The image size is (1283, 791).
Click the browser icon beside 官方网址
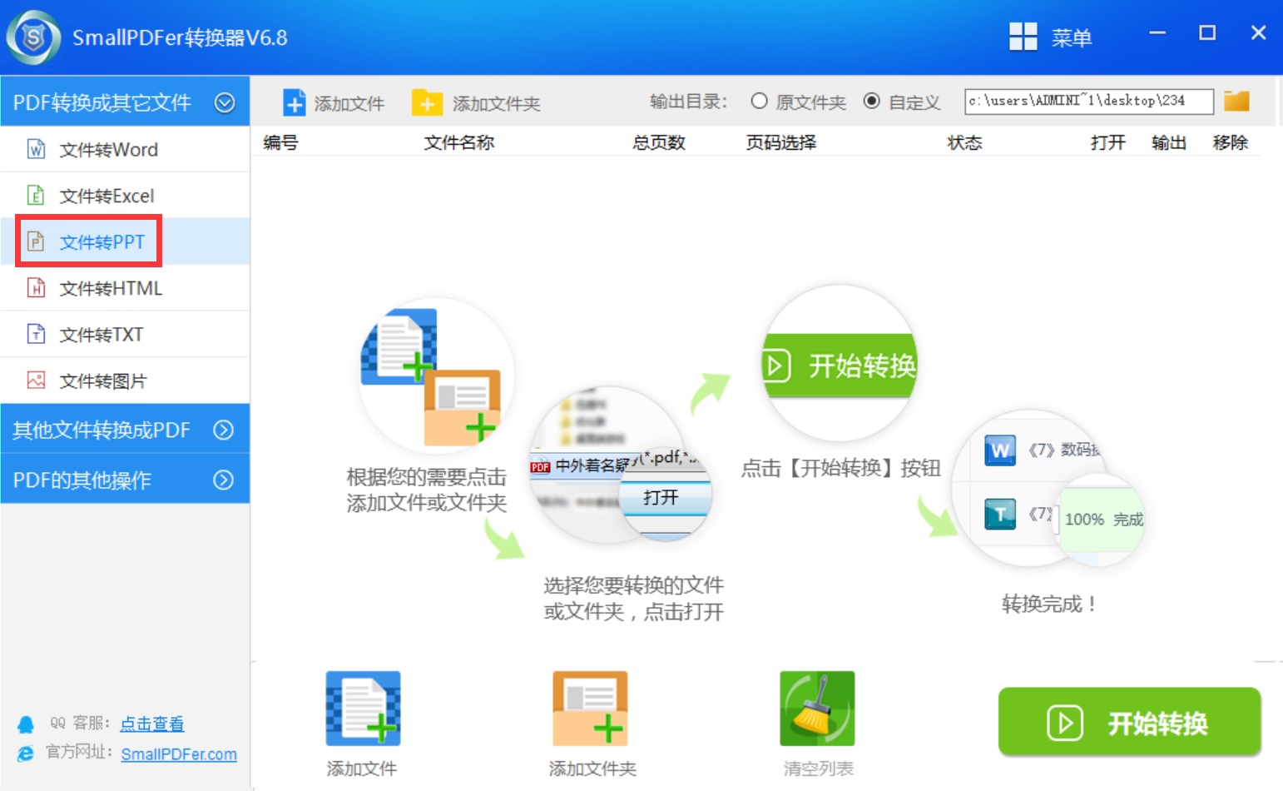click(x=26, y=754)
